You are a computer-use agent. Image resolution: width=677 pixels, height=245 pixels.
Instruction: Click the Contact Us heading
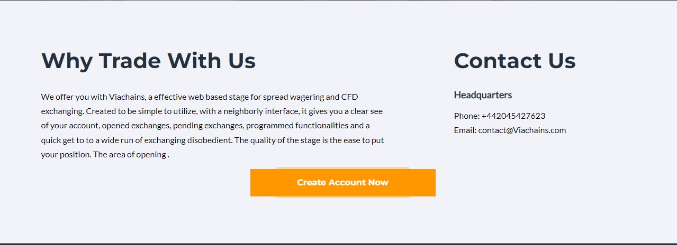[x=514, y=61]
